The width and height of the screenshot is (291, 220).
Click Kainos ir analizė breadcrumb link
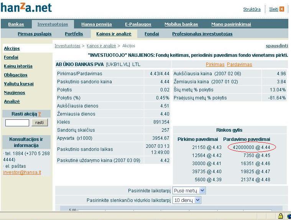point(101,46)
